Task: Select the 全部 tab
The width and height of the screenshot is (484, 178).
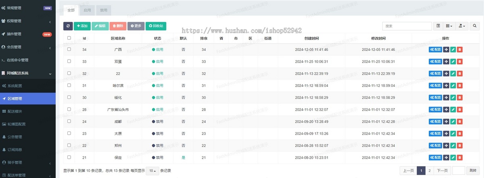Action: point(71,11)
